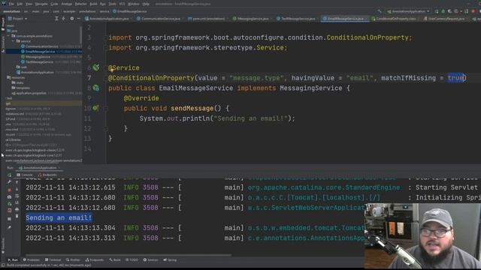Open the Terminal tool window
This screenshot has width=481, height=270.
point(53,260)
